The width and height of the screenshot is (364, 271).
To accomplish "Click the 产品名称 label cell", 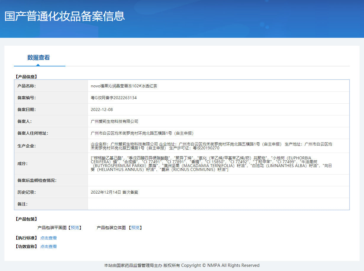I will tap(27, 86).
